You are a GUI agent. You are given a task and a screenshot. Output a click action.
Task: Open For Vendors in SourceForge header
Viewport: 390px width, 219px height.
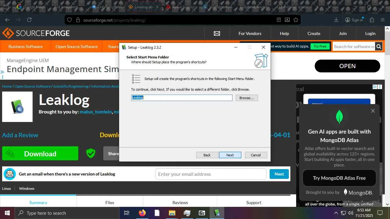250,33
